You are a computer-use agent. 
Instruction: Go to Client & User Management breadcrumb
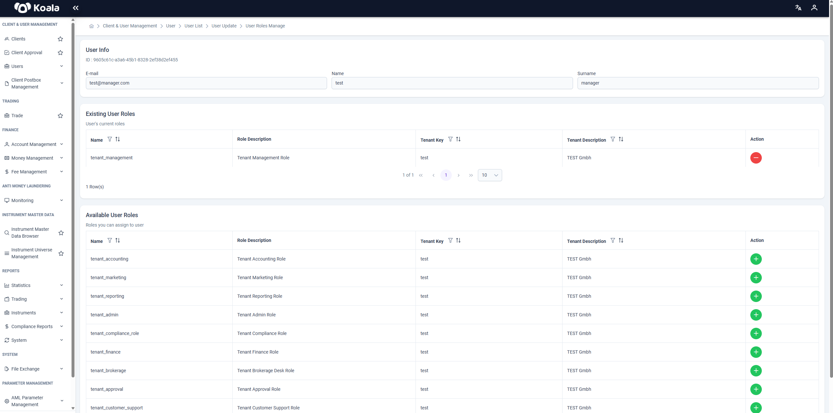pyautogui.click(x=130, y=26)
